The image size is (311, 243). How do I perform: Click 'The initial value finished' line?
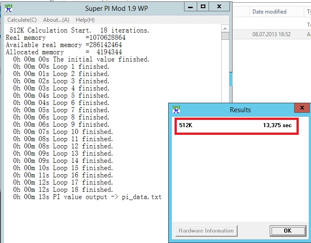click(x=81, y=59)
